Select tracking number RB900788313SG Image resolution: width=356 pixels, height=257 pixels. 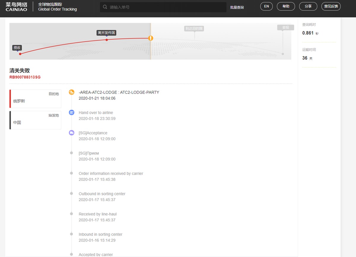(25, 77)
